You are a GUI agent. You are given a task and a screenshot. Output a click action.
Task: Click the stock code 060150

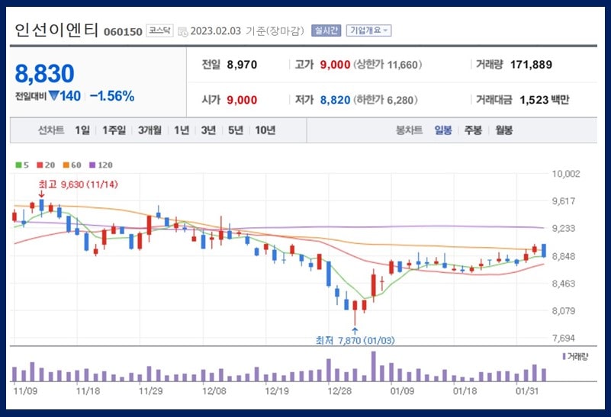123,31
